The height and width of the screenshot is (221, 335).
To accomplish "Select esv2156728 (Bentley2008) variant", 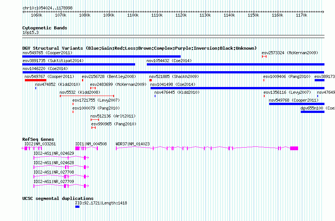I will coord(109,76).
